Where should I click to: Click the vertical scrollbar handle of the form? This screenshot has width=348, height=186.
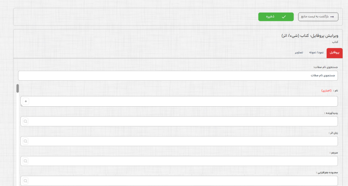18,88
